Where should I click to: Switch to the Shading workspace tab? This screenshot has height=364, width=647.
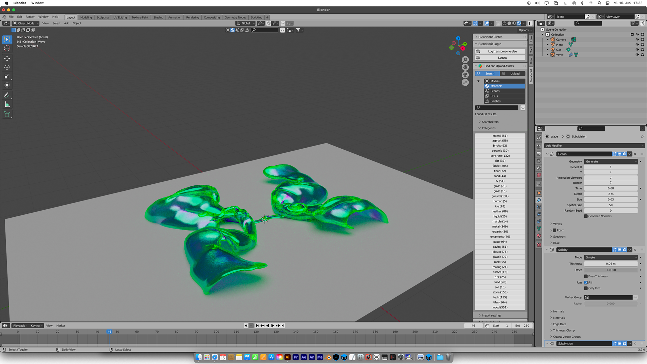coord(158,18)
